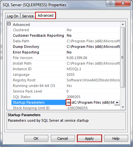This screenshot has width=133, height=147.
Task: Click the parameters description text below
Action: pyautogui.click(x=48, y=121)
